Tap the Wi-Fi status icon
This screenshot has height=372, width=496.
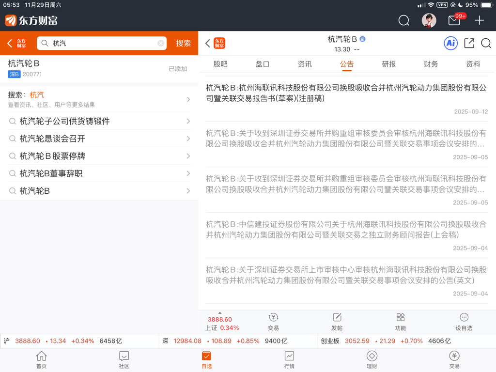click(x=431, y=5)
